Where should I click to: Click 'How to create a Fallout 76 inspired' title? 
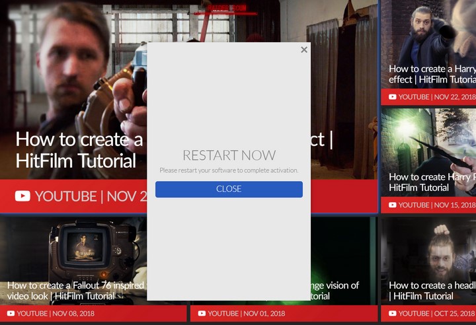click(x=75, y=285)
